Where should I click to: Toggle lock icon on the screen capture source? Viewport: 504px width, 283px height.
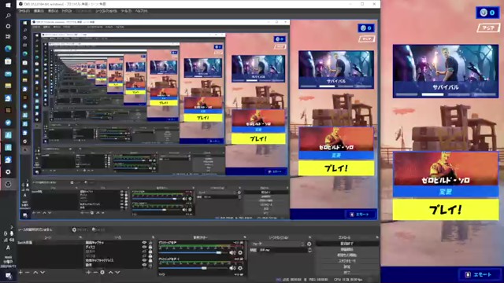point(150,243)
